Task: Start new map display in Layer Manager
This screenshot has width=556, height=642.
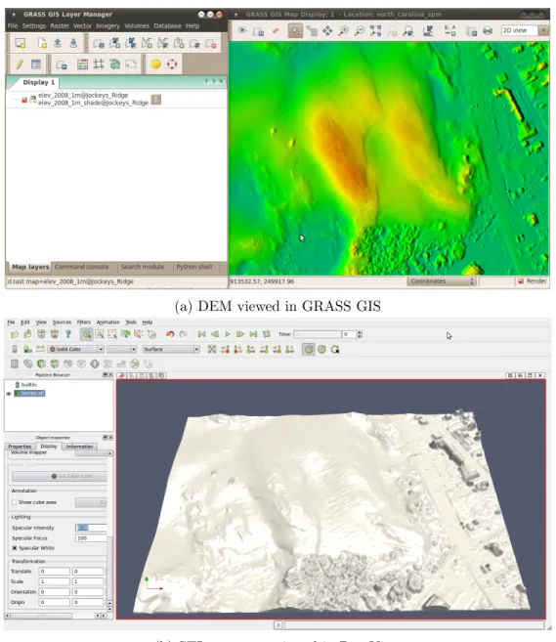Action: (20, 43)
